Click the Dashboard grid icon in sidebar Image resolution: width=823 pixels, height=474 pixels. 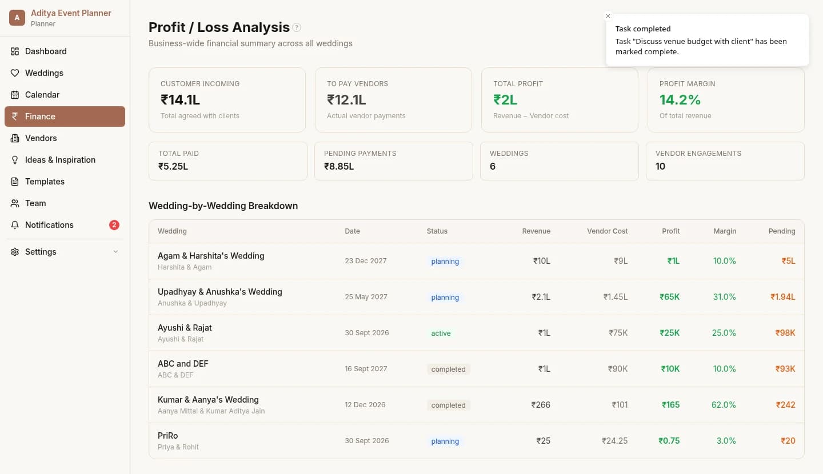(x=15, y=51)
